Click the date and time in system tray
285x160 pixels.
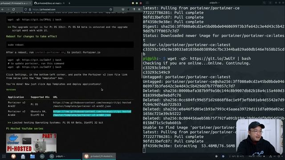pos(255,156)
